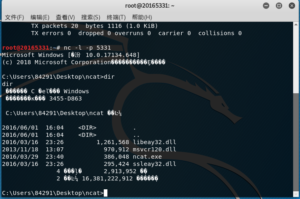The image size is (300, 199).
Task: Click the window title root@20165331: ~
Action: [150, 6]
